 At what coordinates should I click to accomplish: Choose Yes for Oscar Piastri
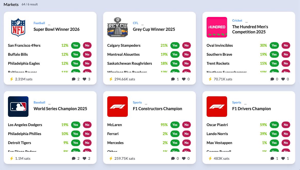[x=274, y=125]
